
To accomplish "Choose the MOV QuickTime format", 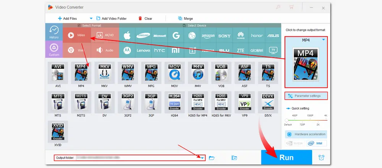I will point(175,73).
